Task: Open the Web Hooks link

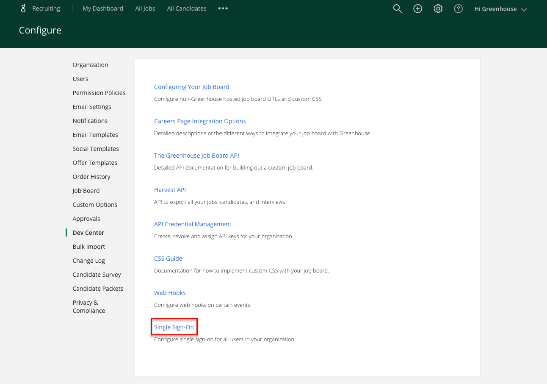Action: pos(170,293)
